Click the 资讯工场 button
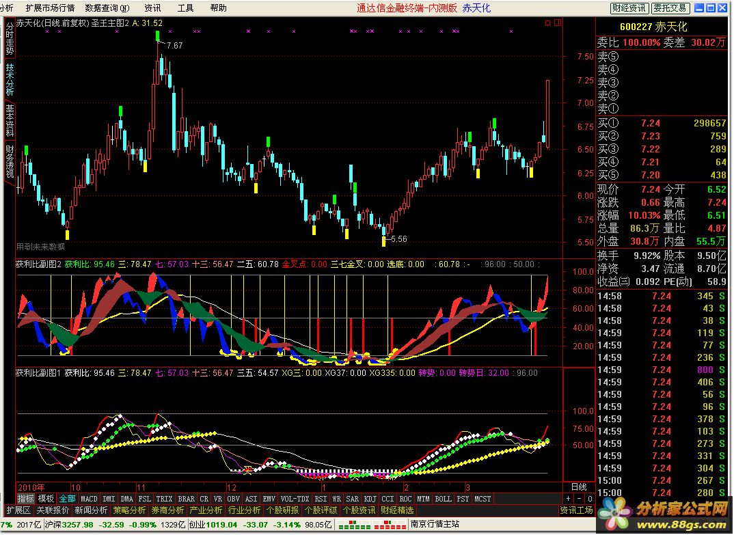The image size is (734, 535). click(576, 510)
